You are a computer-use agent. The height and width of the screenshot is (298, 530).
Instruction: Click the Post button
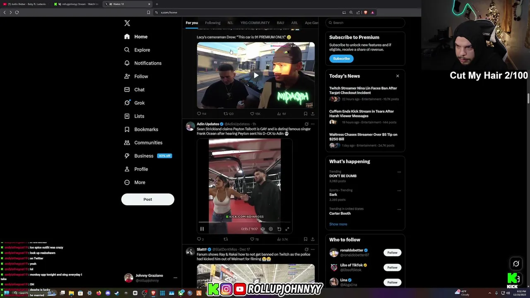coord(148,199)
